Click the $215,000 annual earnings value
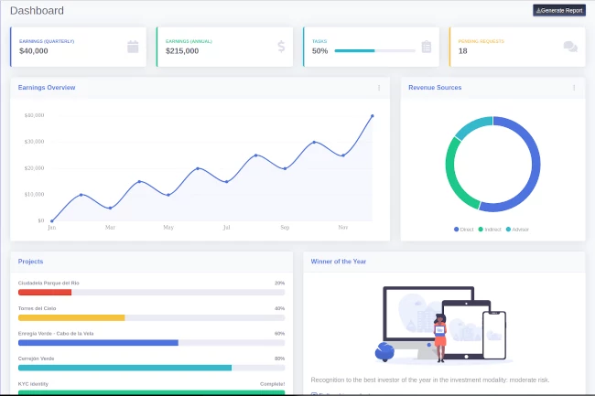 click(x=182, y=51)
